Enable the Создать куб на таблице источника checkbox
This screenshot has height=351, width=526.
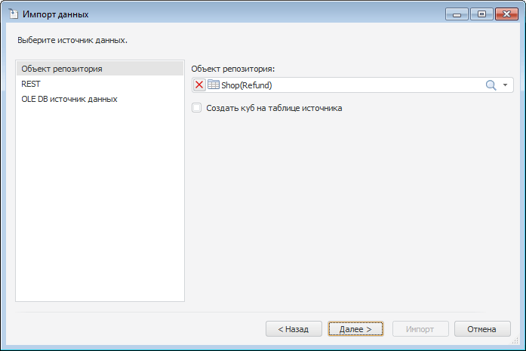point(197,108)
